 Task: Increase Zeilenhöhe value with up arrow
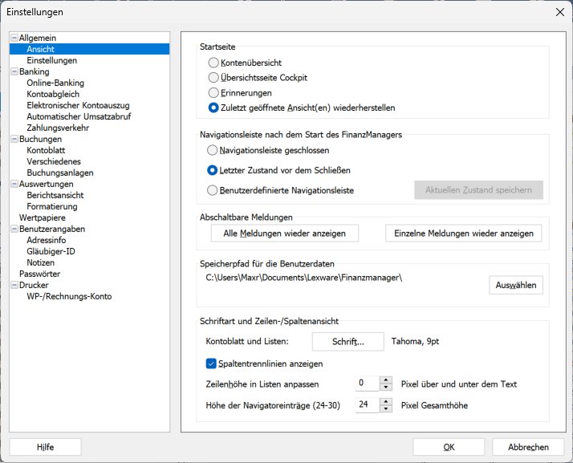pyautogui.click(x=385, y=380)
